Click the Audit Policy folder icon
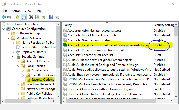The image size is (179, 110). point(28,70)
